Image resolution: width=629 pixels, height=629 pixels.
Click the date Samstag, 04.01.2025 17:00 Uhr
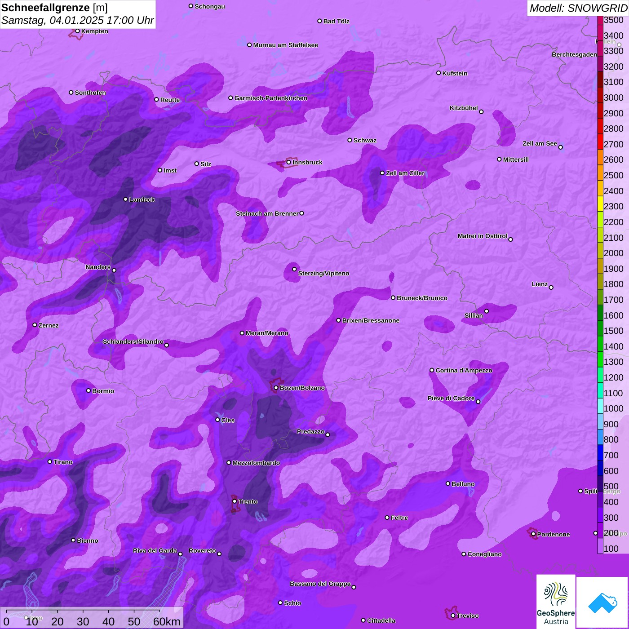coord(77,20)
